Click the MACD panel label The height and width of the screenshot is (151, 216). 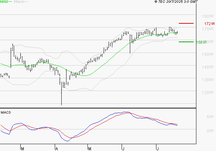click(x=6, y=113)
